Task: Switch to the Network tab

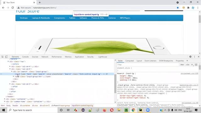Action: pyautogui.click(x=45, y=57)
